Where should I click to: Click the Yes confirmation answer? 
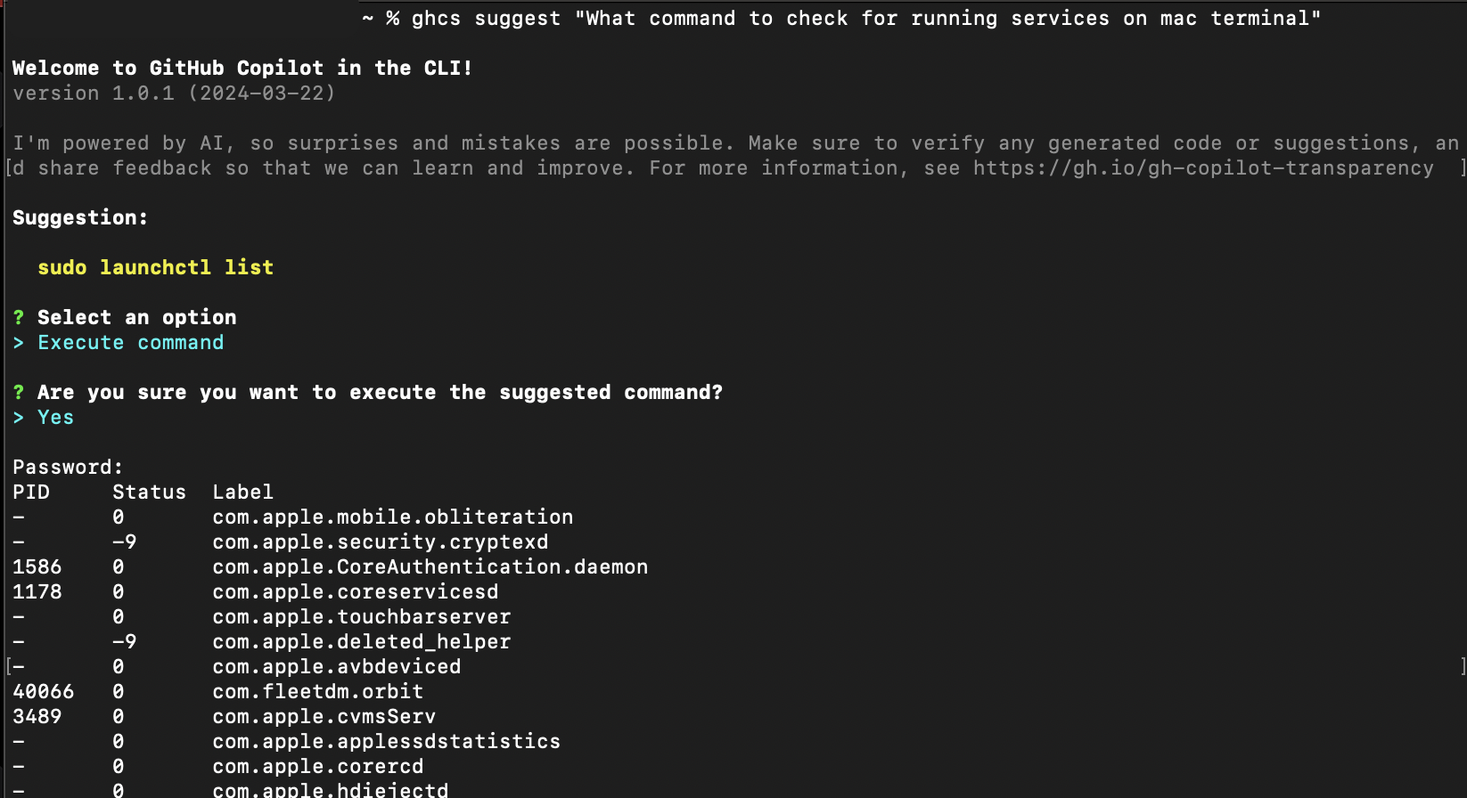55,418
